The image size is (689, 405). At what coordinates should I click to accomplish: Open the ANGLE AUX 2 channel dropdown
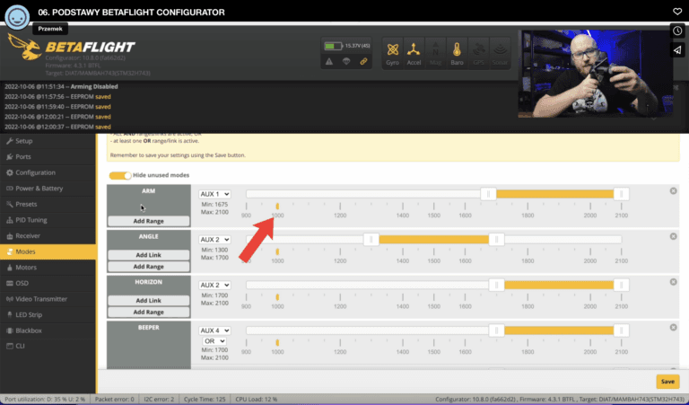coord(214,240)
